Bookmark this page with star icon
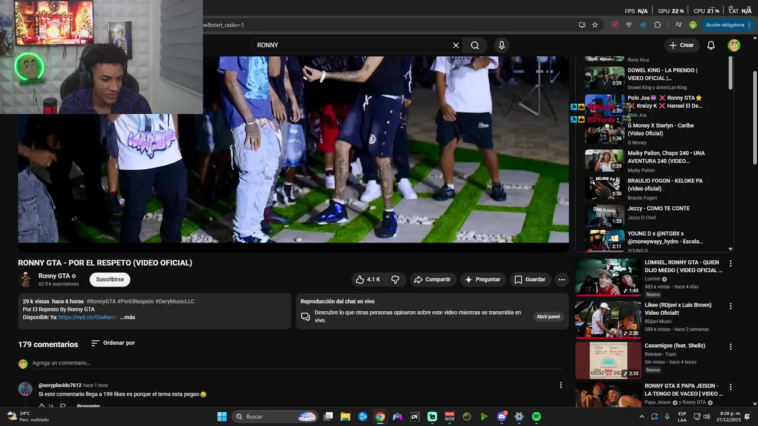This screenshot has height=426, width=758. 595,25
